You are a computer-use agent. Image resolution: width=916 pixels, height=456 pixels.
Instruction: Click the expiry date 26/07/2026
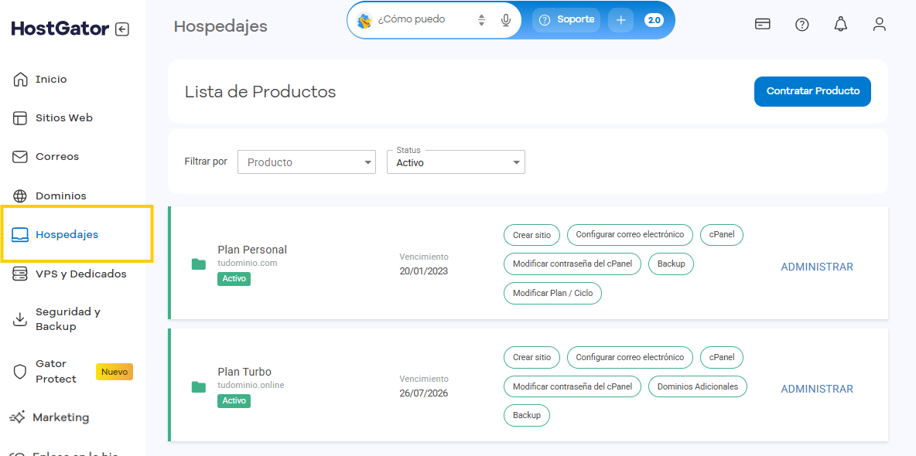point(423,393)
